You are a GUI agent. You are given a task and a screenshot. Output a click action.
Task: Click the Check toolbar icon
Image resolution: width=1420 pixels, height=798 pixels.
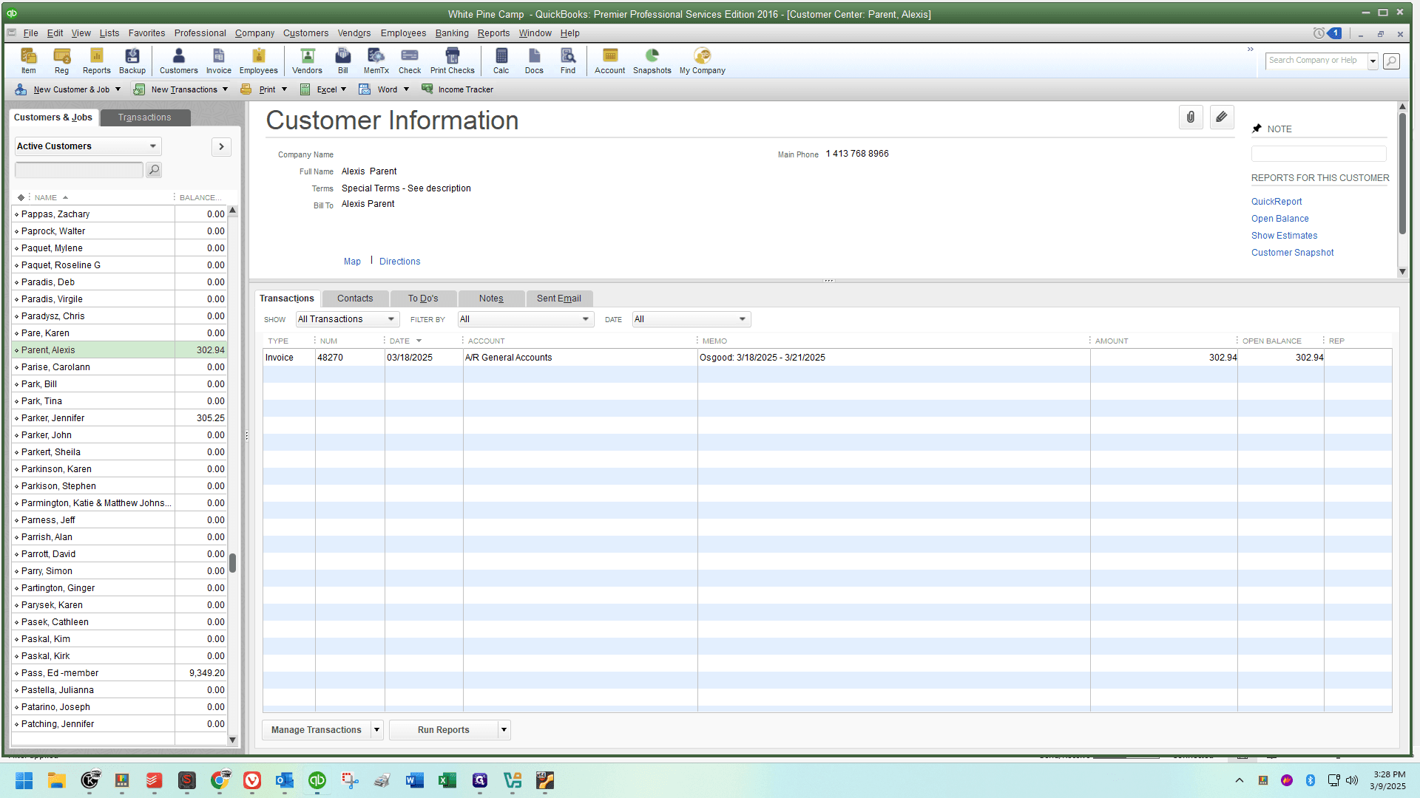click(409, 61)
